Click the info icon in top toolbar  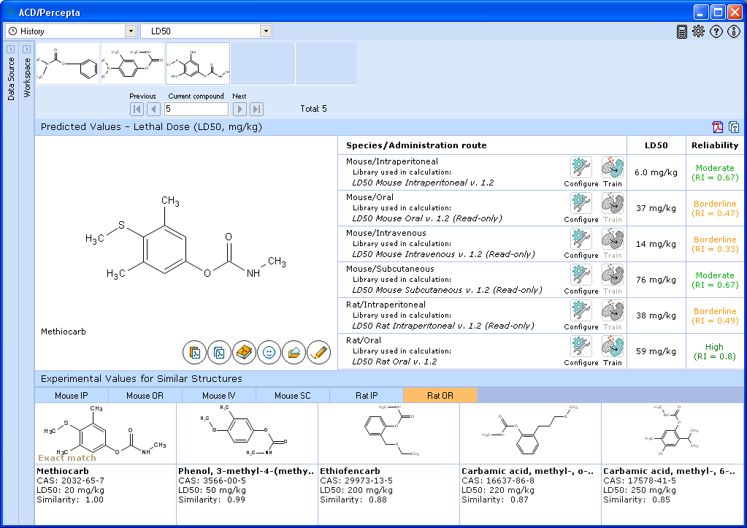click(x=734, y=31)
